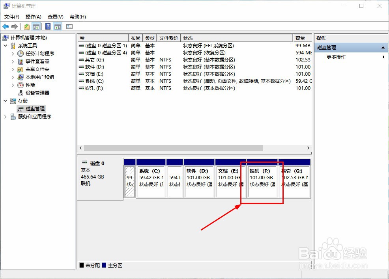
Task: Click the 文档 (E:) partition block
Action: (230, 179)
